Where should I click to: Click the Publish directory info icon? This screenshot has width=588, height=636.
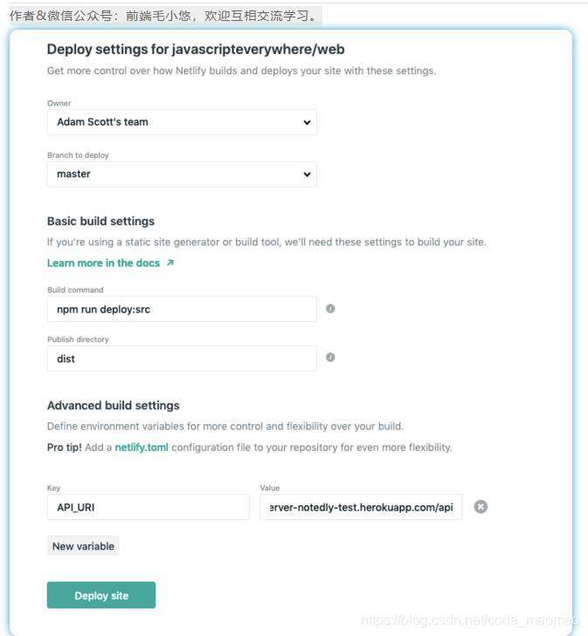(x=330, y=358)
